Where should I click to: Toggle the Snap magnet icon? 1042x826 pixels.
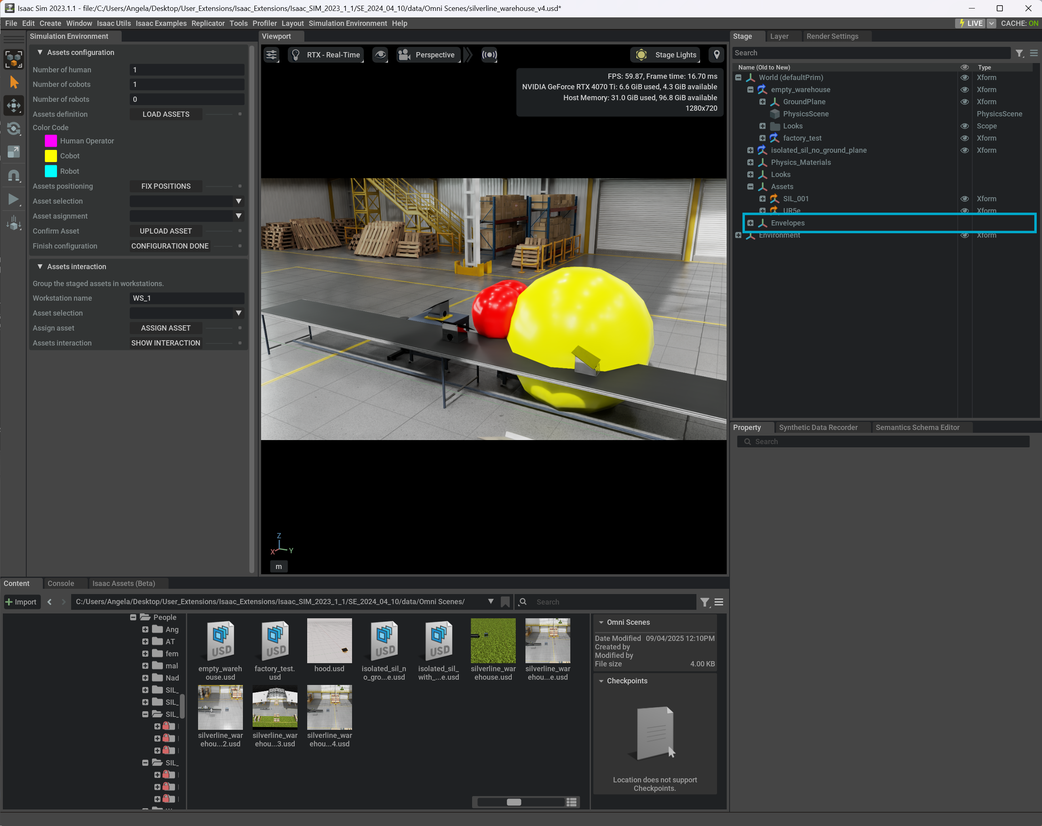(x=14, y=175)
